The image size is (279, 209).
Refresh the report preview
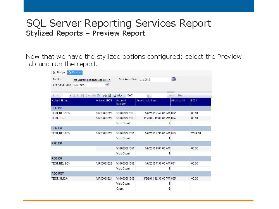(x=99, y=96)
